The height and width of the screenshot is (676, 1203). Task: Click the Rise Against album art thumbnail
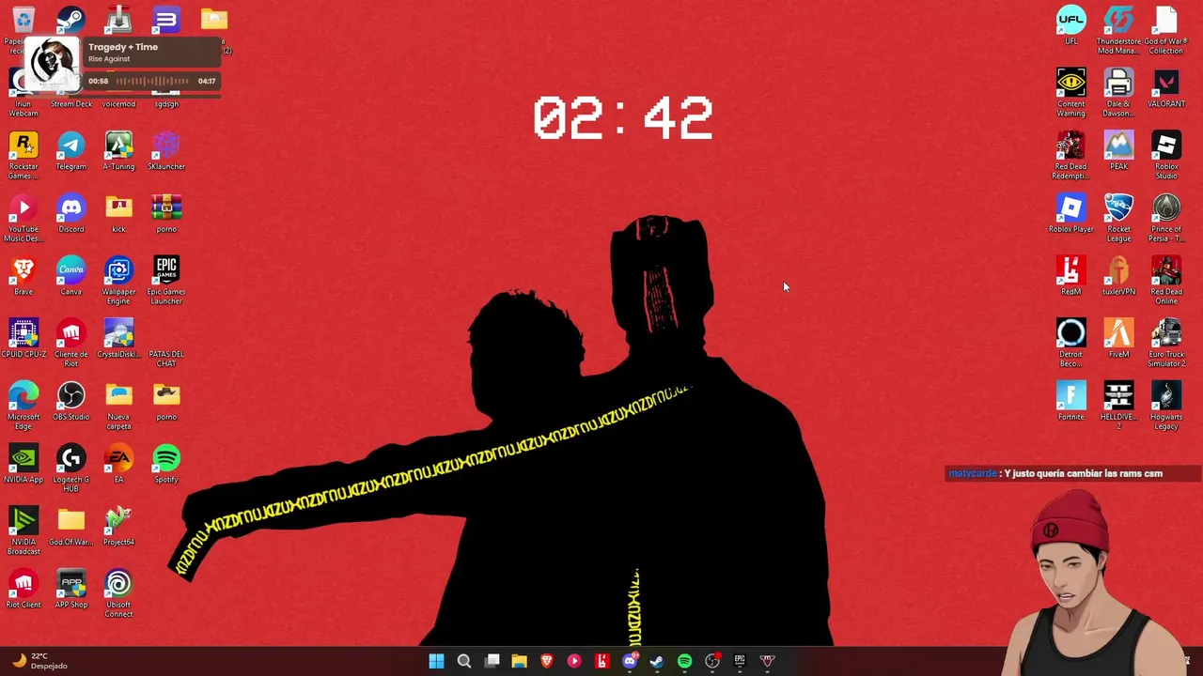(x=51, y=64)
